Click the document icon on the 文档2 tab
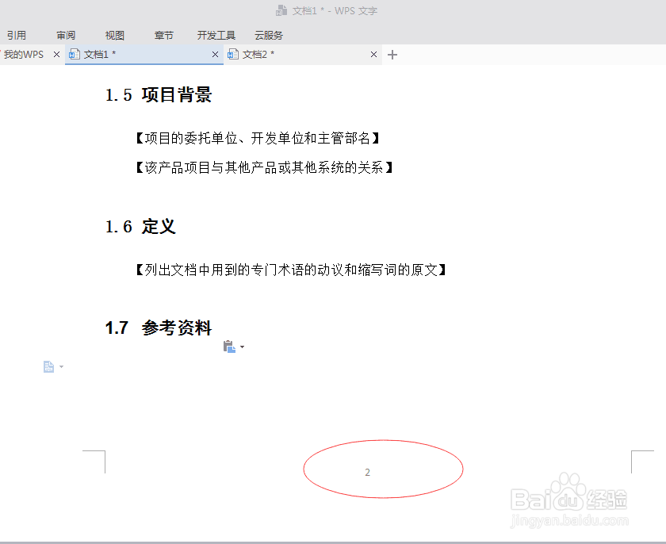 click(x=233, y=54)
